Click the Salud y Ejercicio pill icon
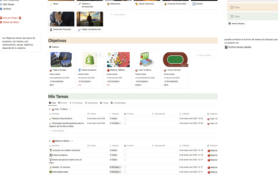 tap(137, 4)
